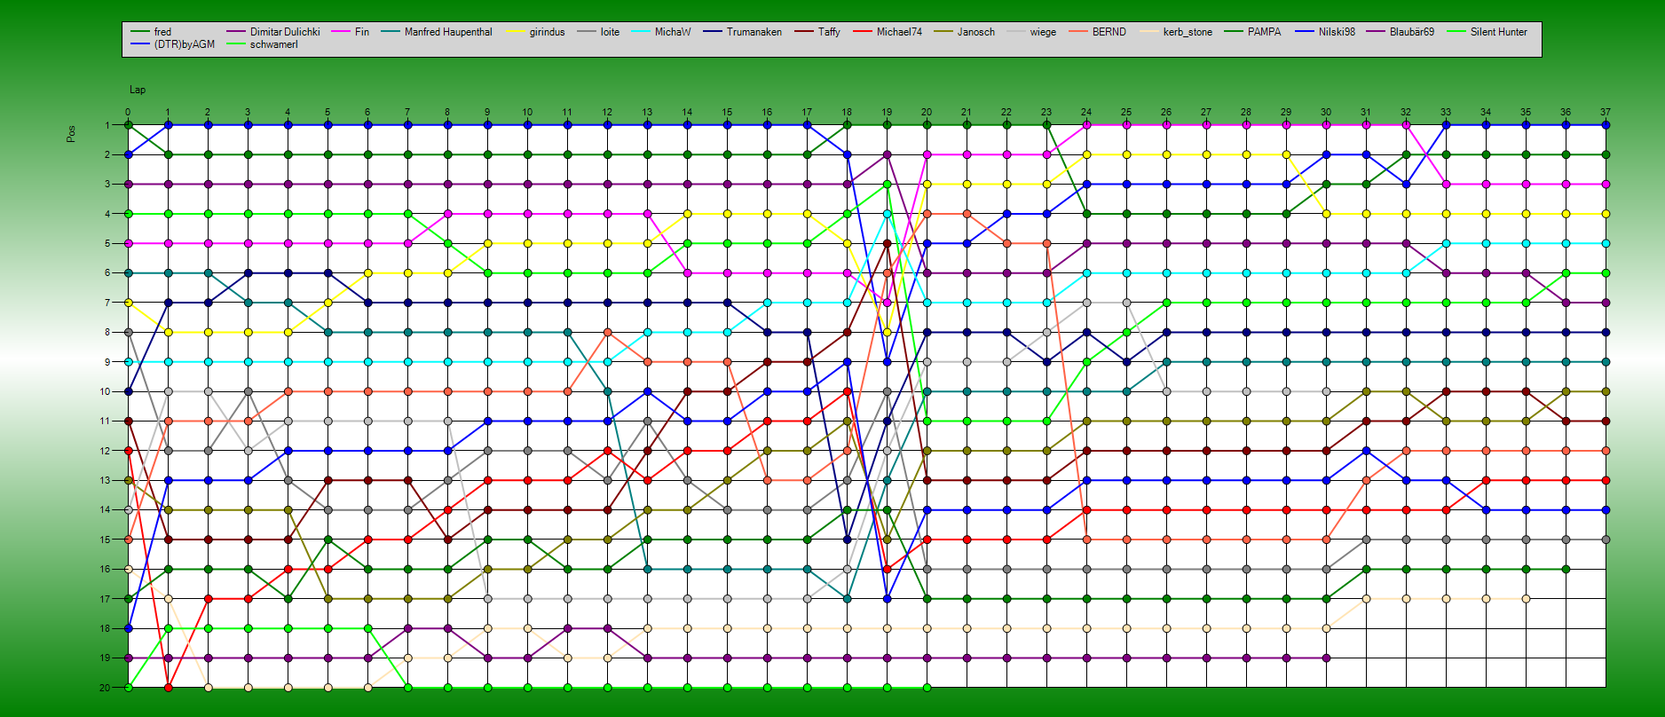
Task: Click lap number 0 on the axis
Action: 128,113
